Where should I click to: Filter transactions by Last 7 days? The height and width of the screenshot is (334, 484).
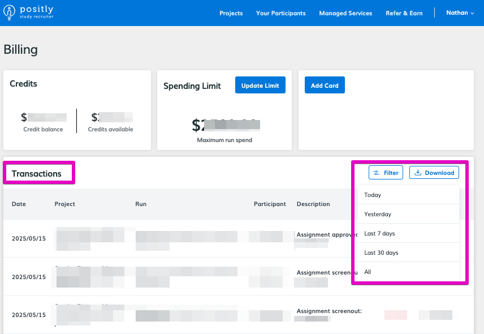[379, 233]
